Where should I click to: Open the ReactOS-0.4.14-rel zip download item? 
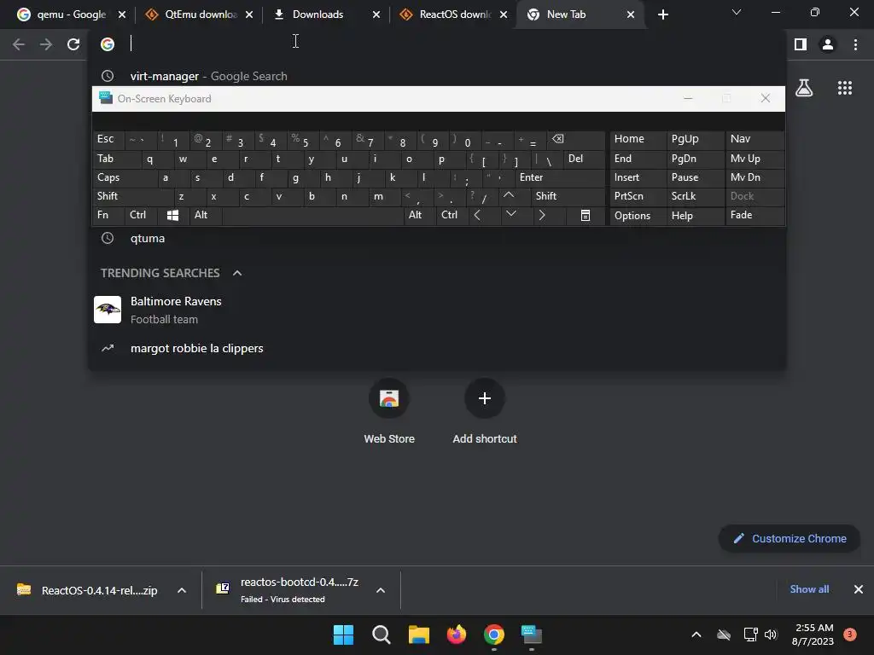[88, 590]
